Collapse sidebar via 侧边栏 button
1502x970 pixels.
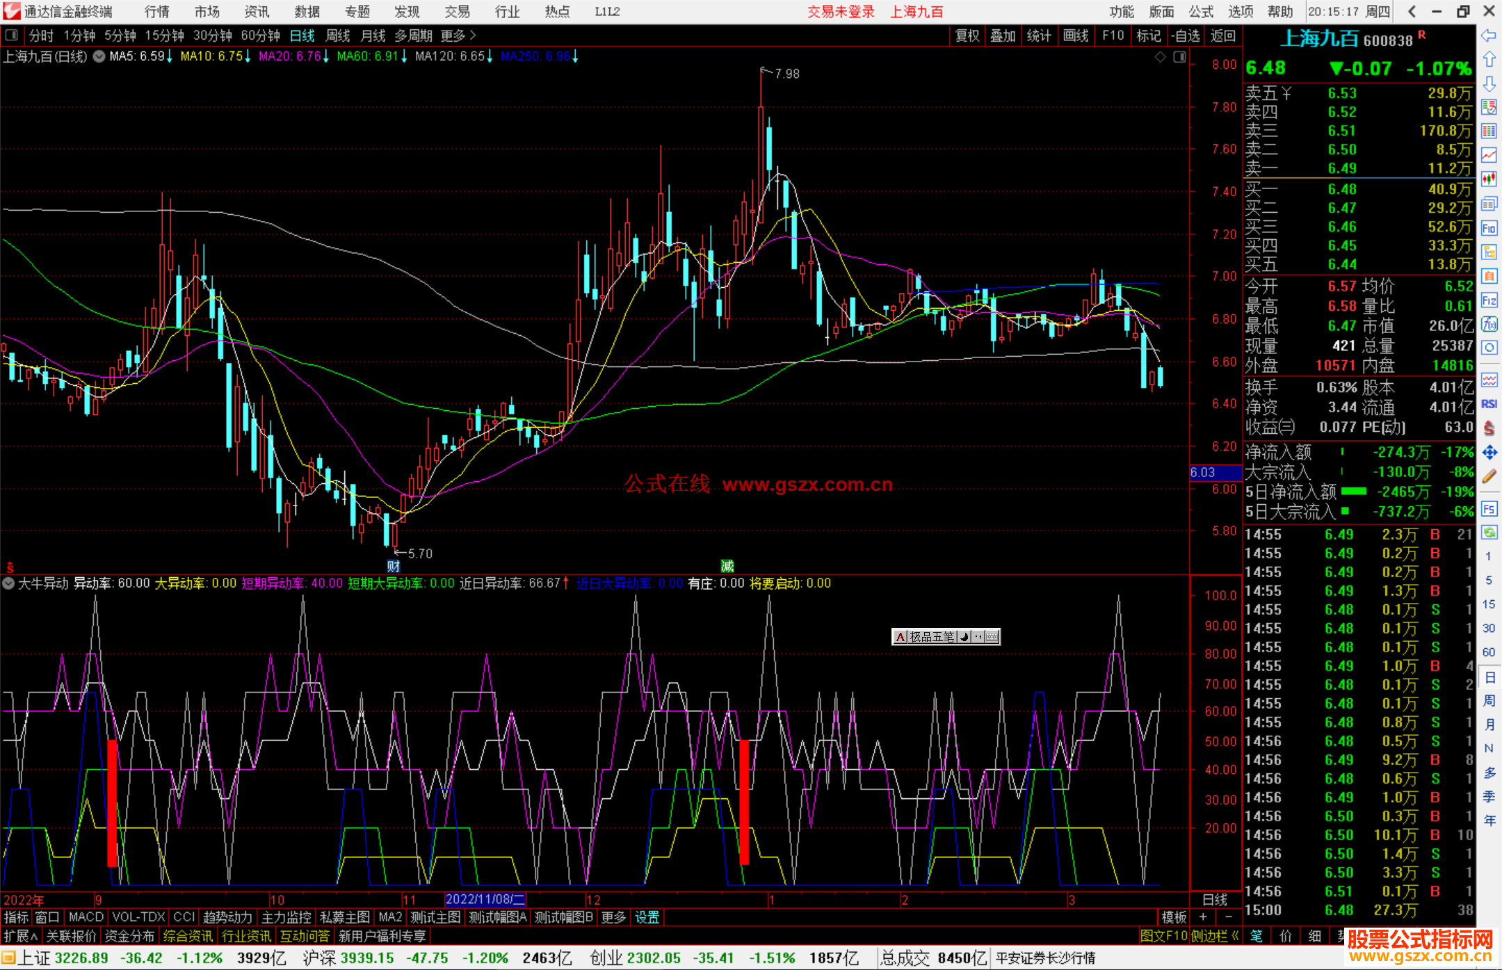1216,936
